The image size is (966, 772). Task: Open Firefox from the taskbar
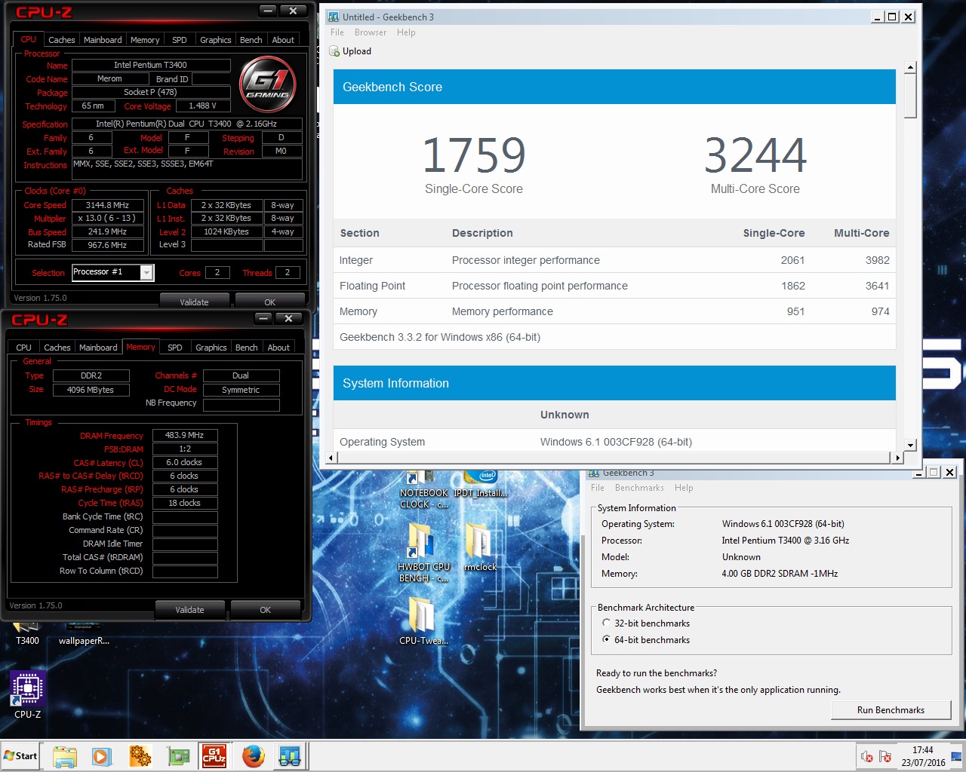click(x=253, y=756)
